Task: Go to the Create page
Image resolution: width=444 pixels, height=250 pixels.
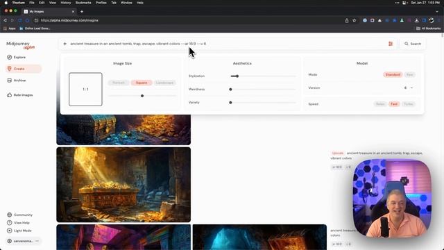Action: [x=24, y=69]
